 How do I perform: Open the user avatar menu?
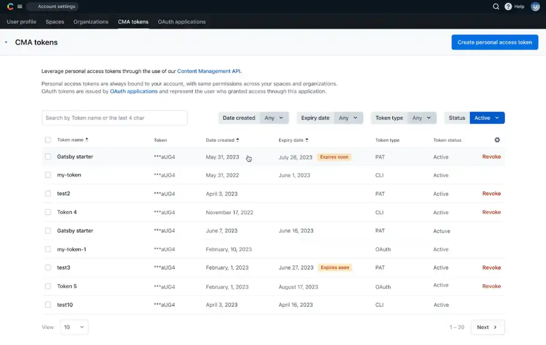pyautogui.click(x=535, y=7)
